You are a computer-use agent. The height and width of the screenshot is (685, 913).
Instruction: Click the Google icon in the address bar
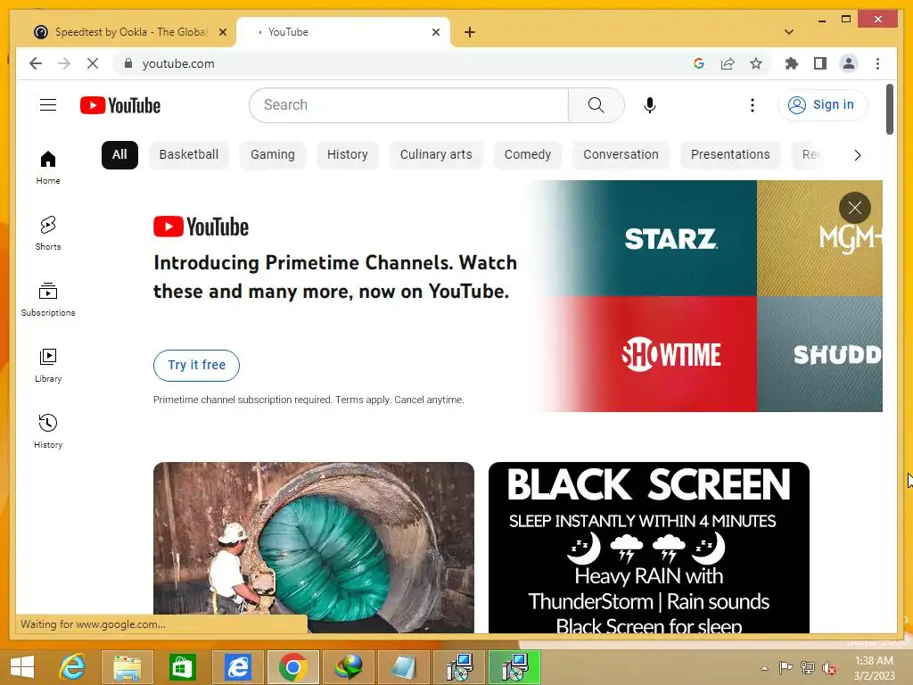(x=699, y=63)
